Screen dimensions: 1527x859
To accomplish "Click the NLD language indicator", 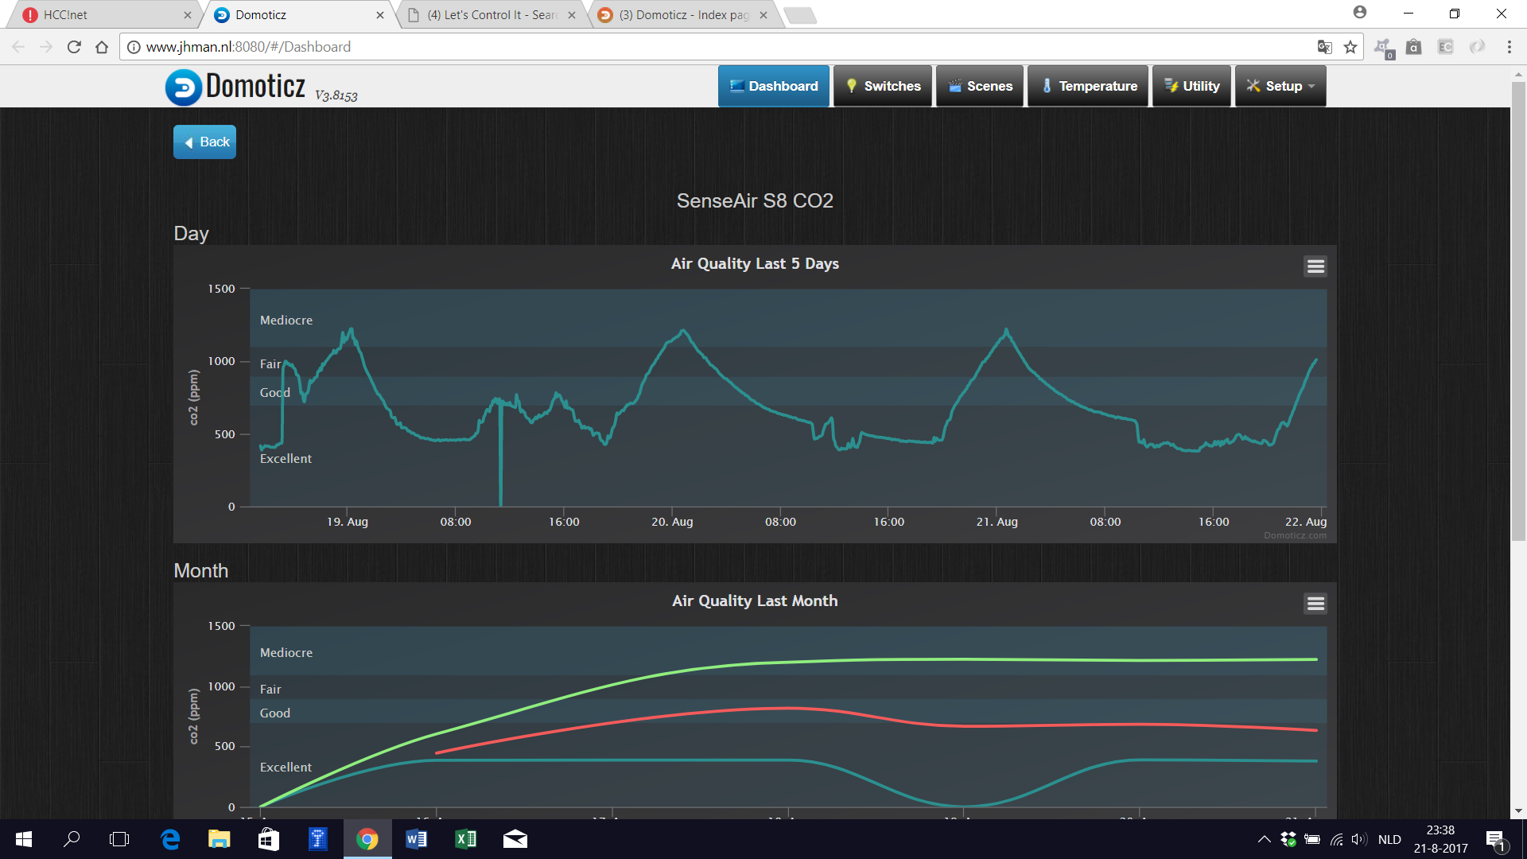I will click(1389, 839).
